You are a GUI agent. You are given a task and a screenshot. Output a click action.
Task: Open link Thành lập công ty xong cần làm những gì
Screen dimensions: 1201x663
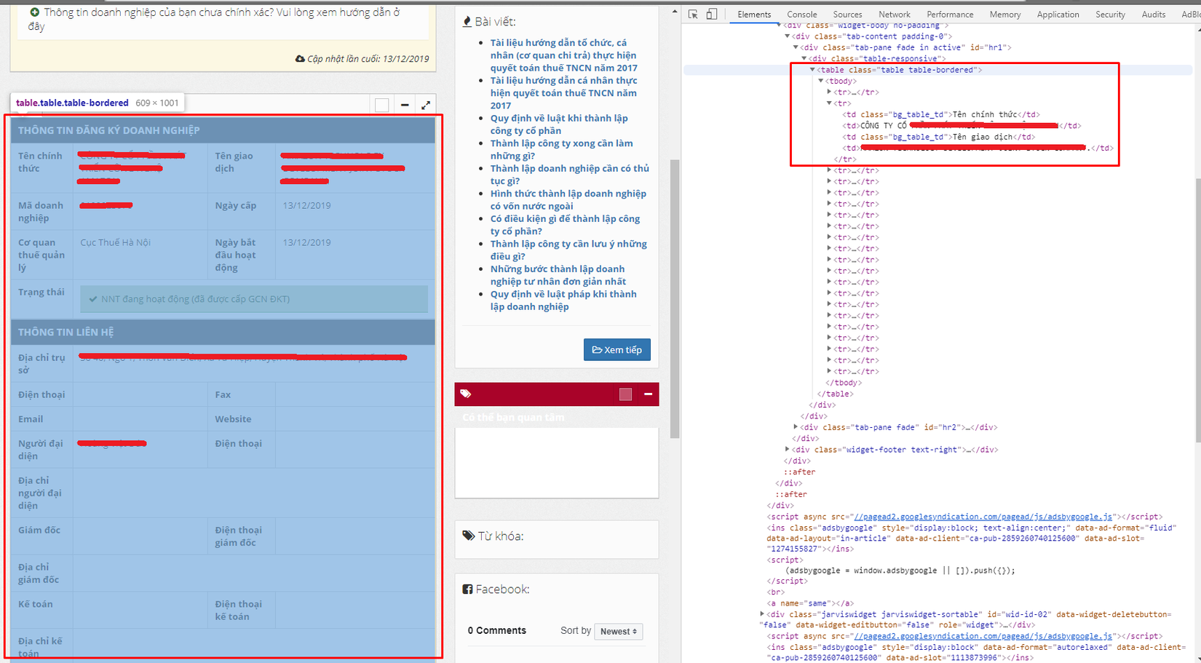[x=561, y=149]
